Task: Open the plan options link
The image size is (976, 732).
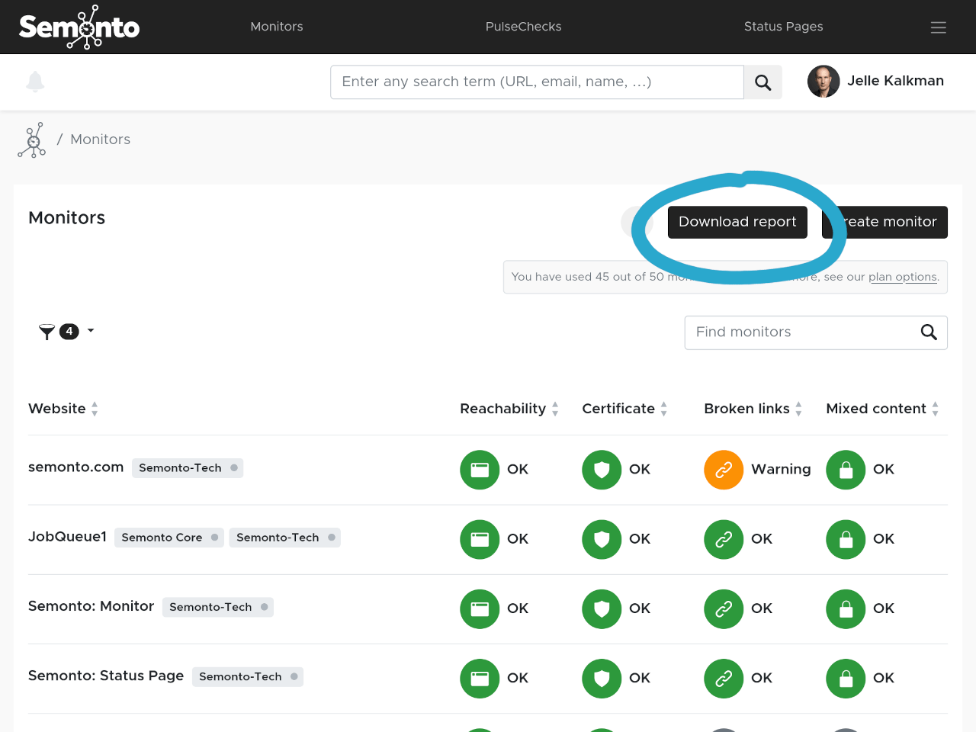Action: tap(903, 277)
